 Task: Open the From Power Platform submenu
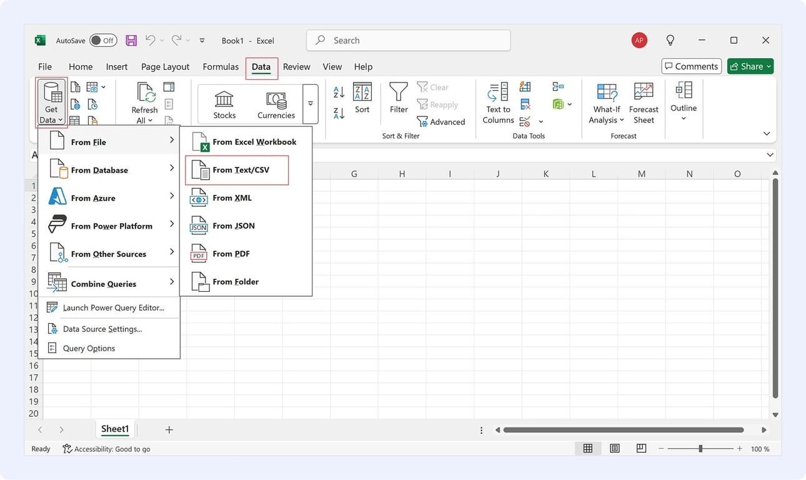pyautogui.click(x=109, y=226)
